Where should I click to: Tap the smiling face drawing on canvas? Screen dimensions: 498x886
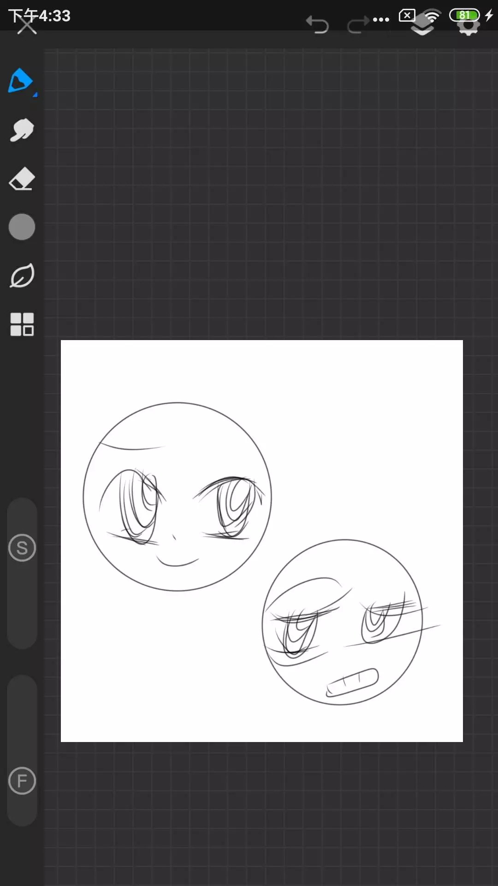[x=177, y=497]
